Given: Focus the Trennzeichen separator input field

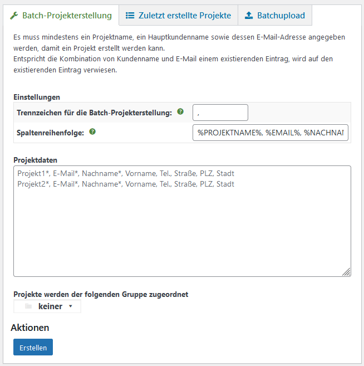Looking at the screenshot, I should coord(220,113).
